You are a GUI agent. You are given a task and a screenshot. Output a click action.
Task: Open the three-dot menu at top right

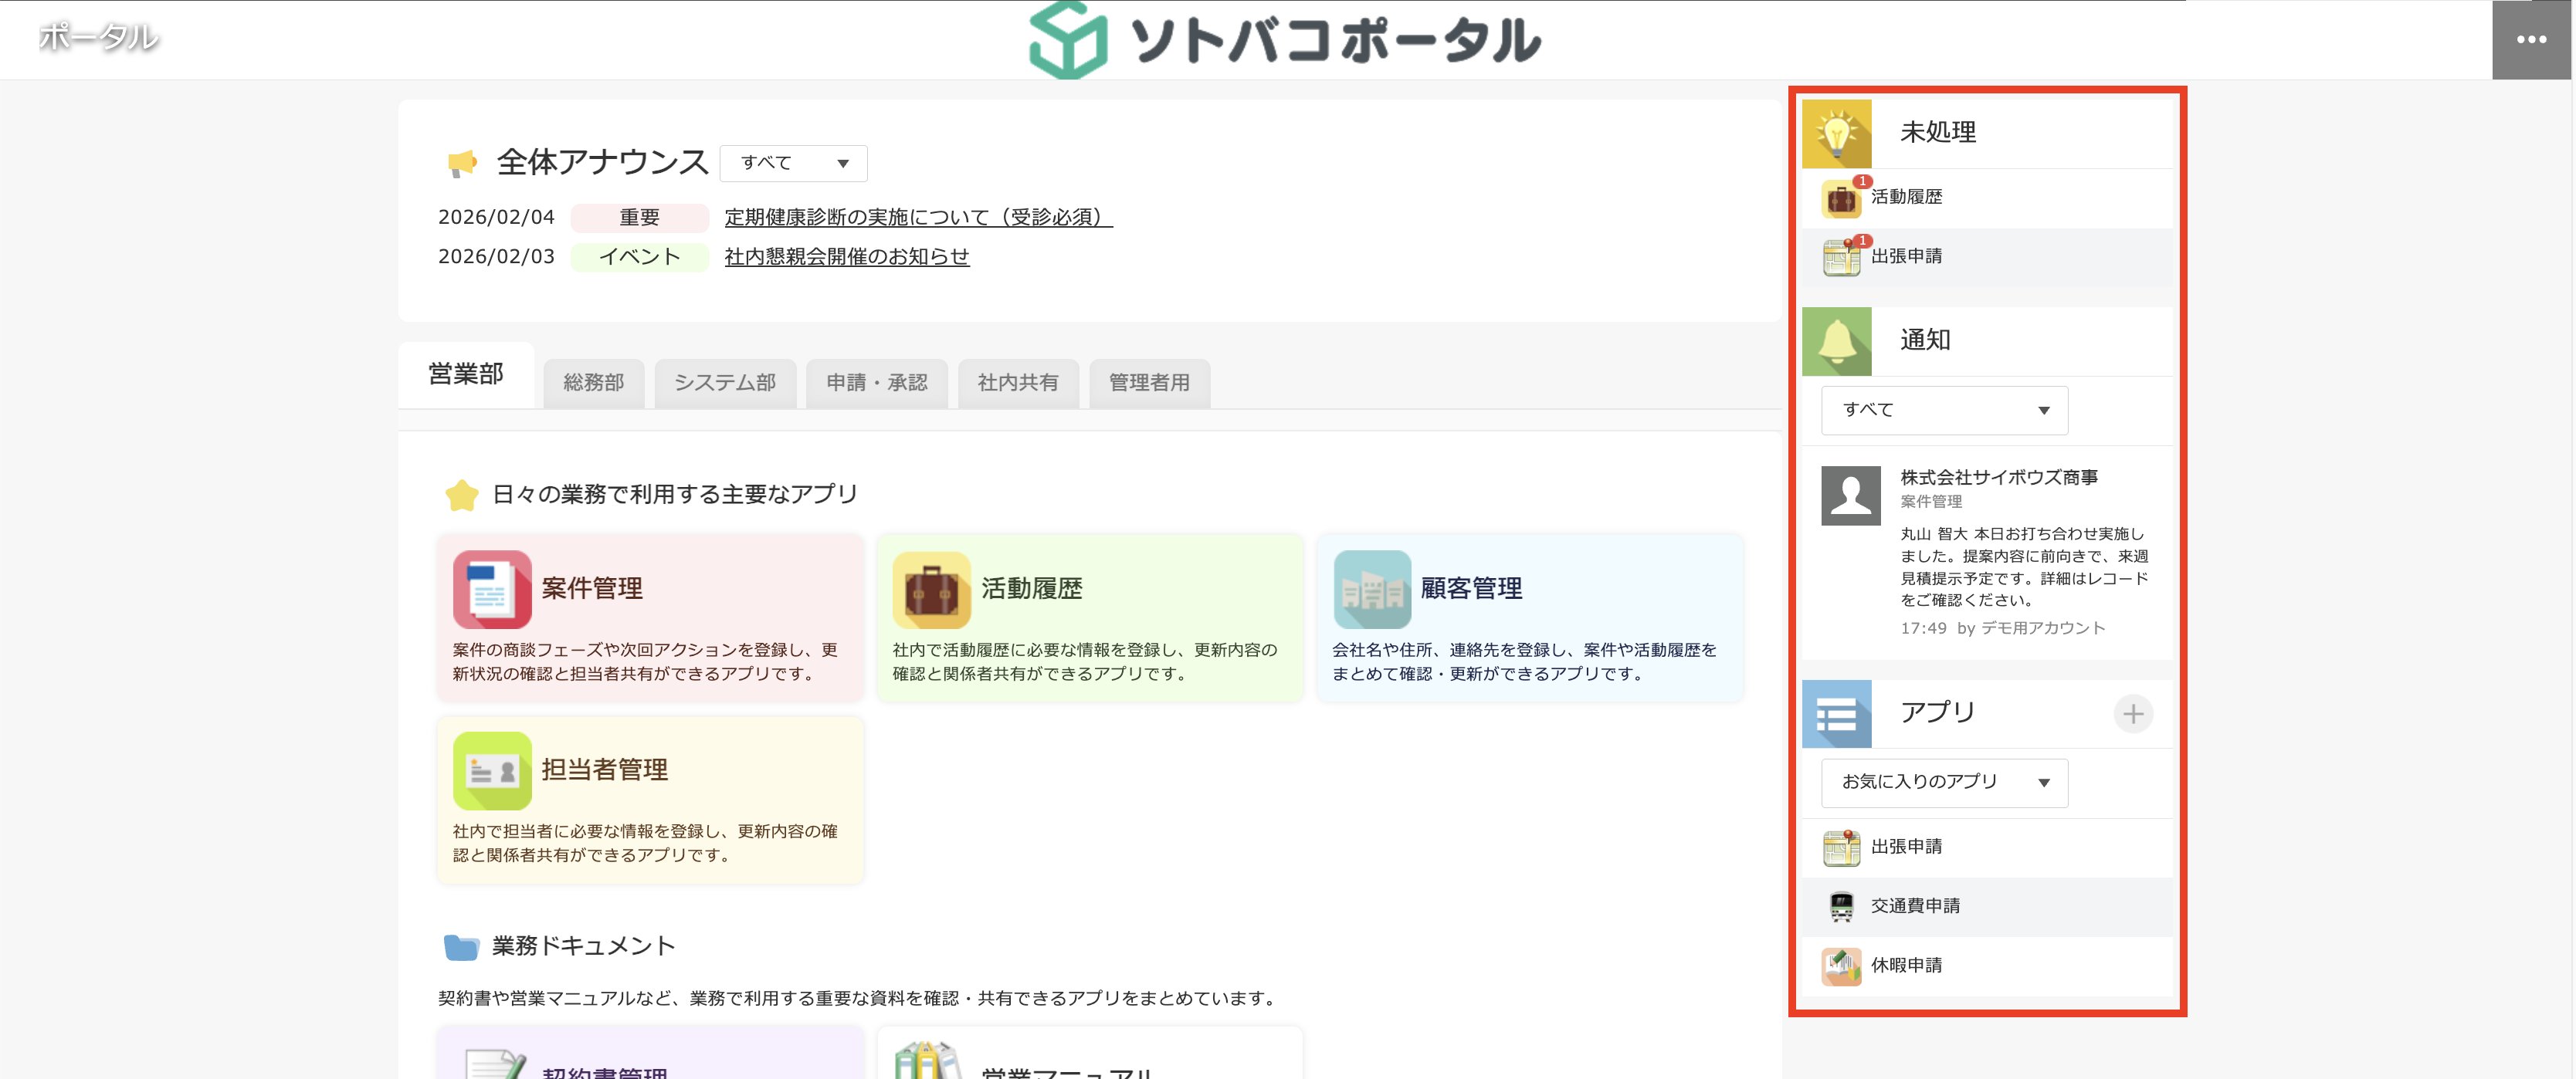coord(2532,40)
